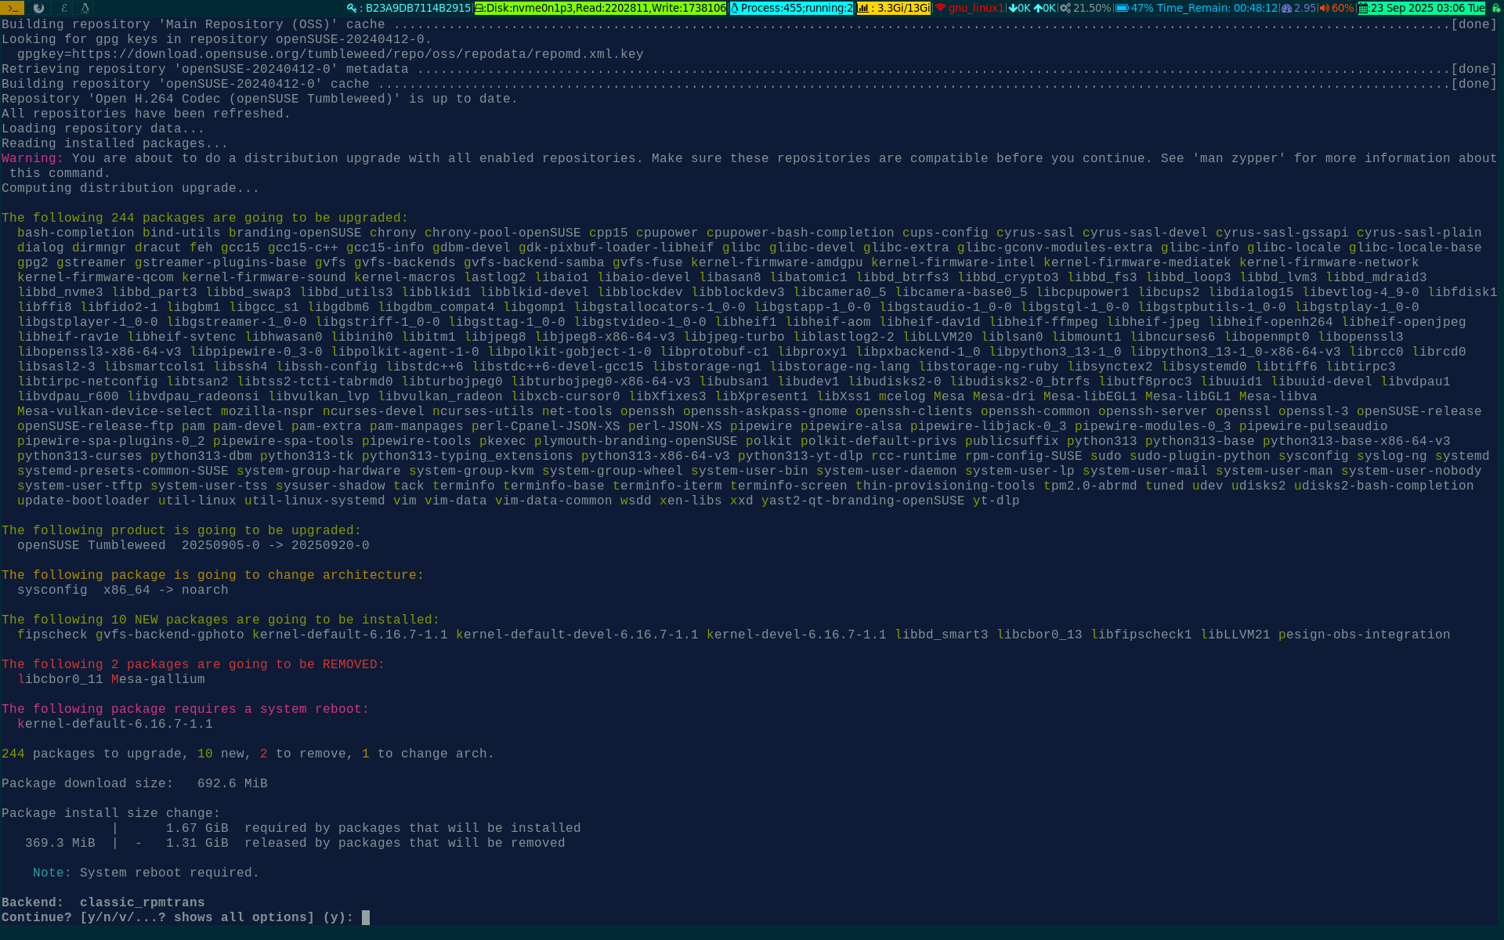1504x940 pixels.
Task: Click the libcbor0_11 package to remove
Action: pyautogui.click(x=60, y=679)
